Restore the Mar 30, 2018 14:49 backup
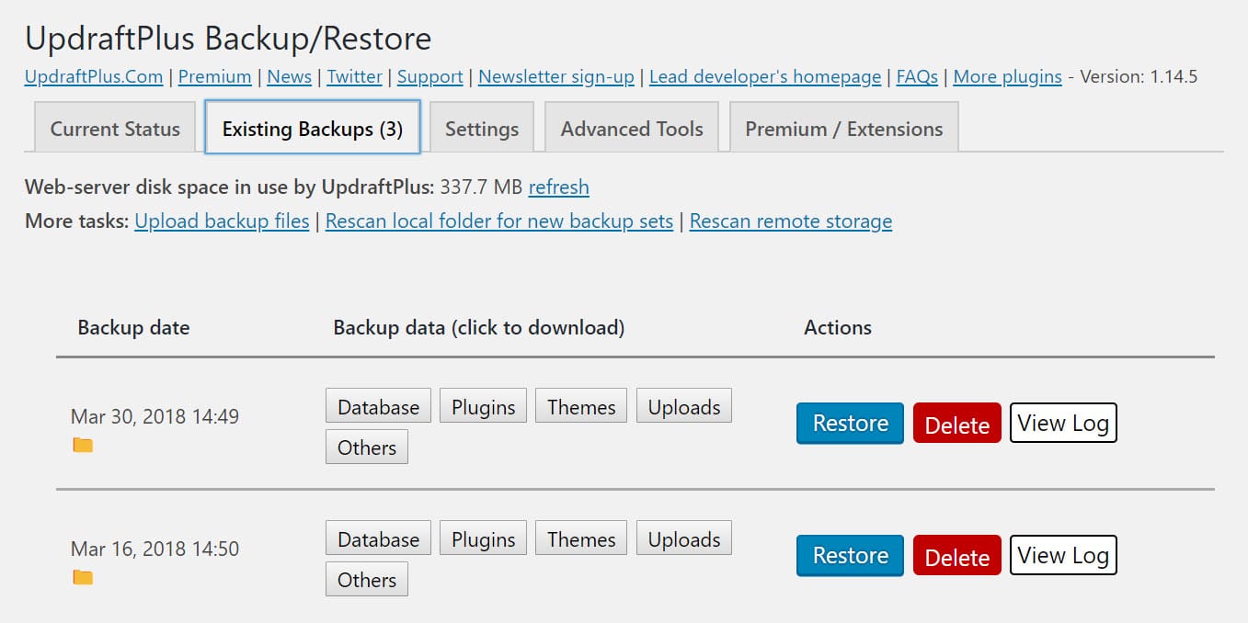The image size is (1248, 623). [850, 424]
